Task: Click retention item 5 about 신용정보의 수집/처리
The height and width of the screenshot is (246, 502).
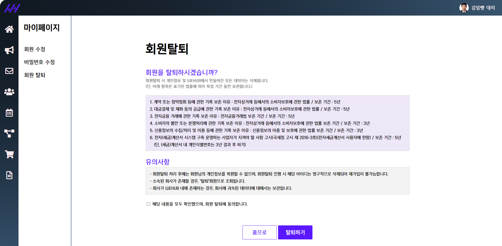Action: (256, 130)
